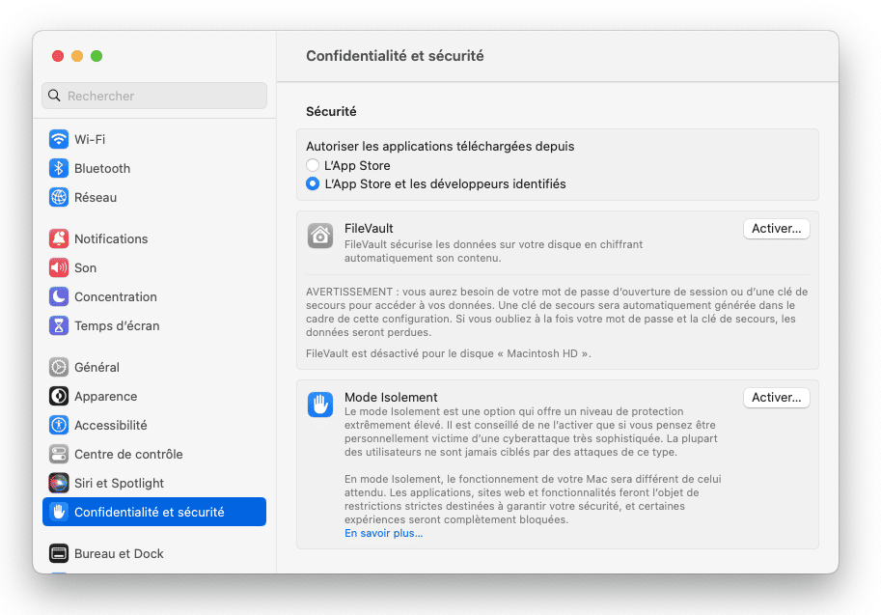The height and width of the screenshot is (615, 881).
Task: Click the search magnifier icon
Action: point(54,96)
